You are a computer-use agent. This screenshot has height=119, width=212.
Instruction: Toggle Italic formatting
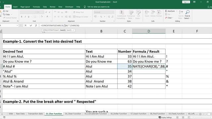tap(25, 17)
